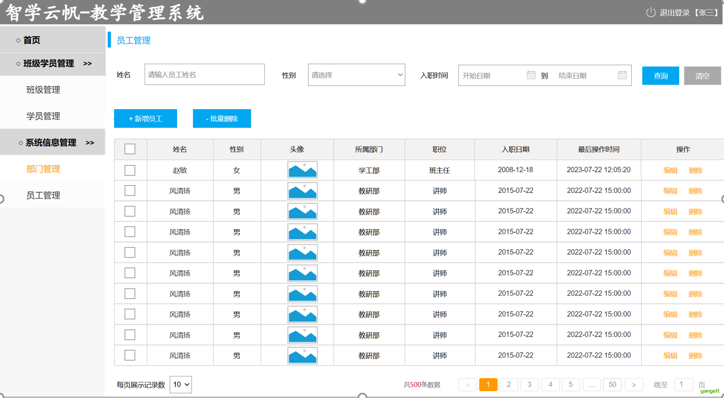Open the 性别 请选择 dropdown
724x398 pixels.
point(356,75)
